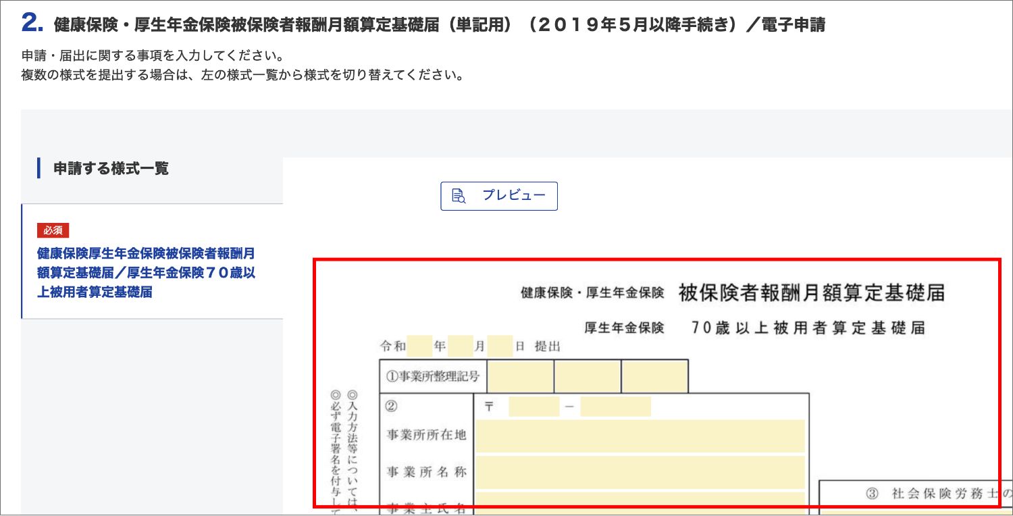
Task: Click the instruction text 複数の様式を提出する場合は
Action: click(x=242, y=74)
